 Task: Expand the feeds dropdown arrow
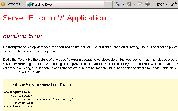tap(134, 4)
